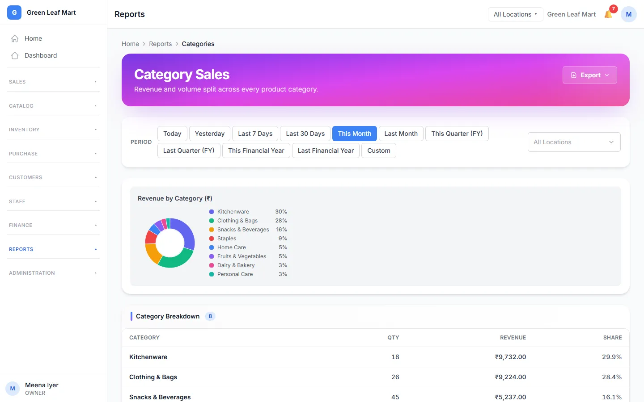Open the All Locations filter select
This screenshot has height=402, width=644.
coord(574,142)
